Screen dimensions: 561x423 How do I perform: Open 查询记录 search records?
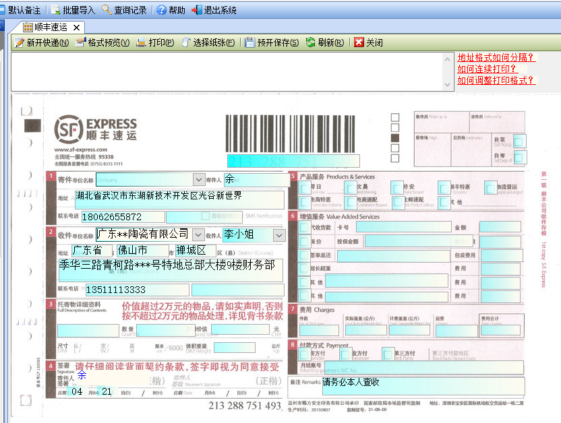click(x=125, y=10)
